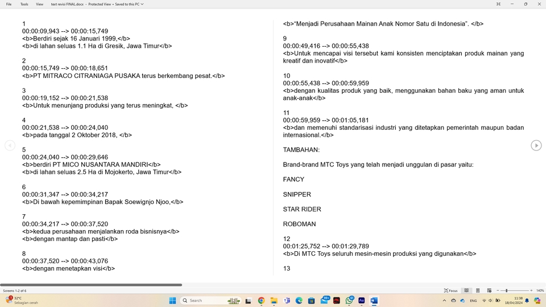Open the weather widget showing 32°C

(x=22, y=300)
